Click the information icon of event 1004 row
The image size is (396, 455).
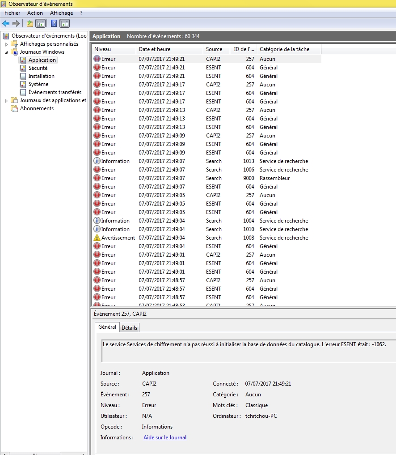point(97,221)
